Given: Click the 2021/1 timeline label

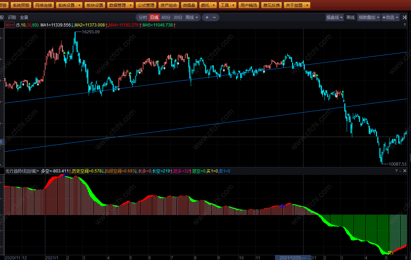Looking at the screenshot, I should pos(52,258).
